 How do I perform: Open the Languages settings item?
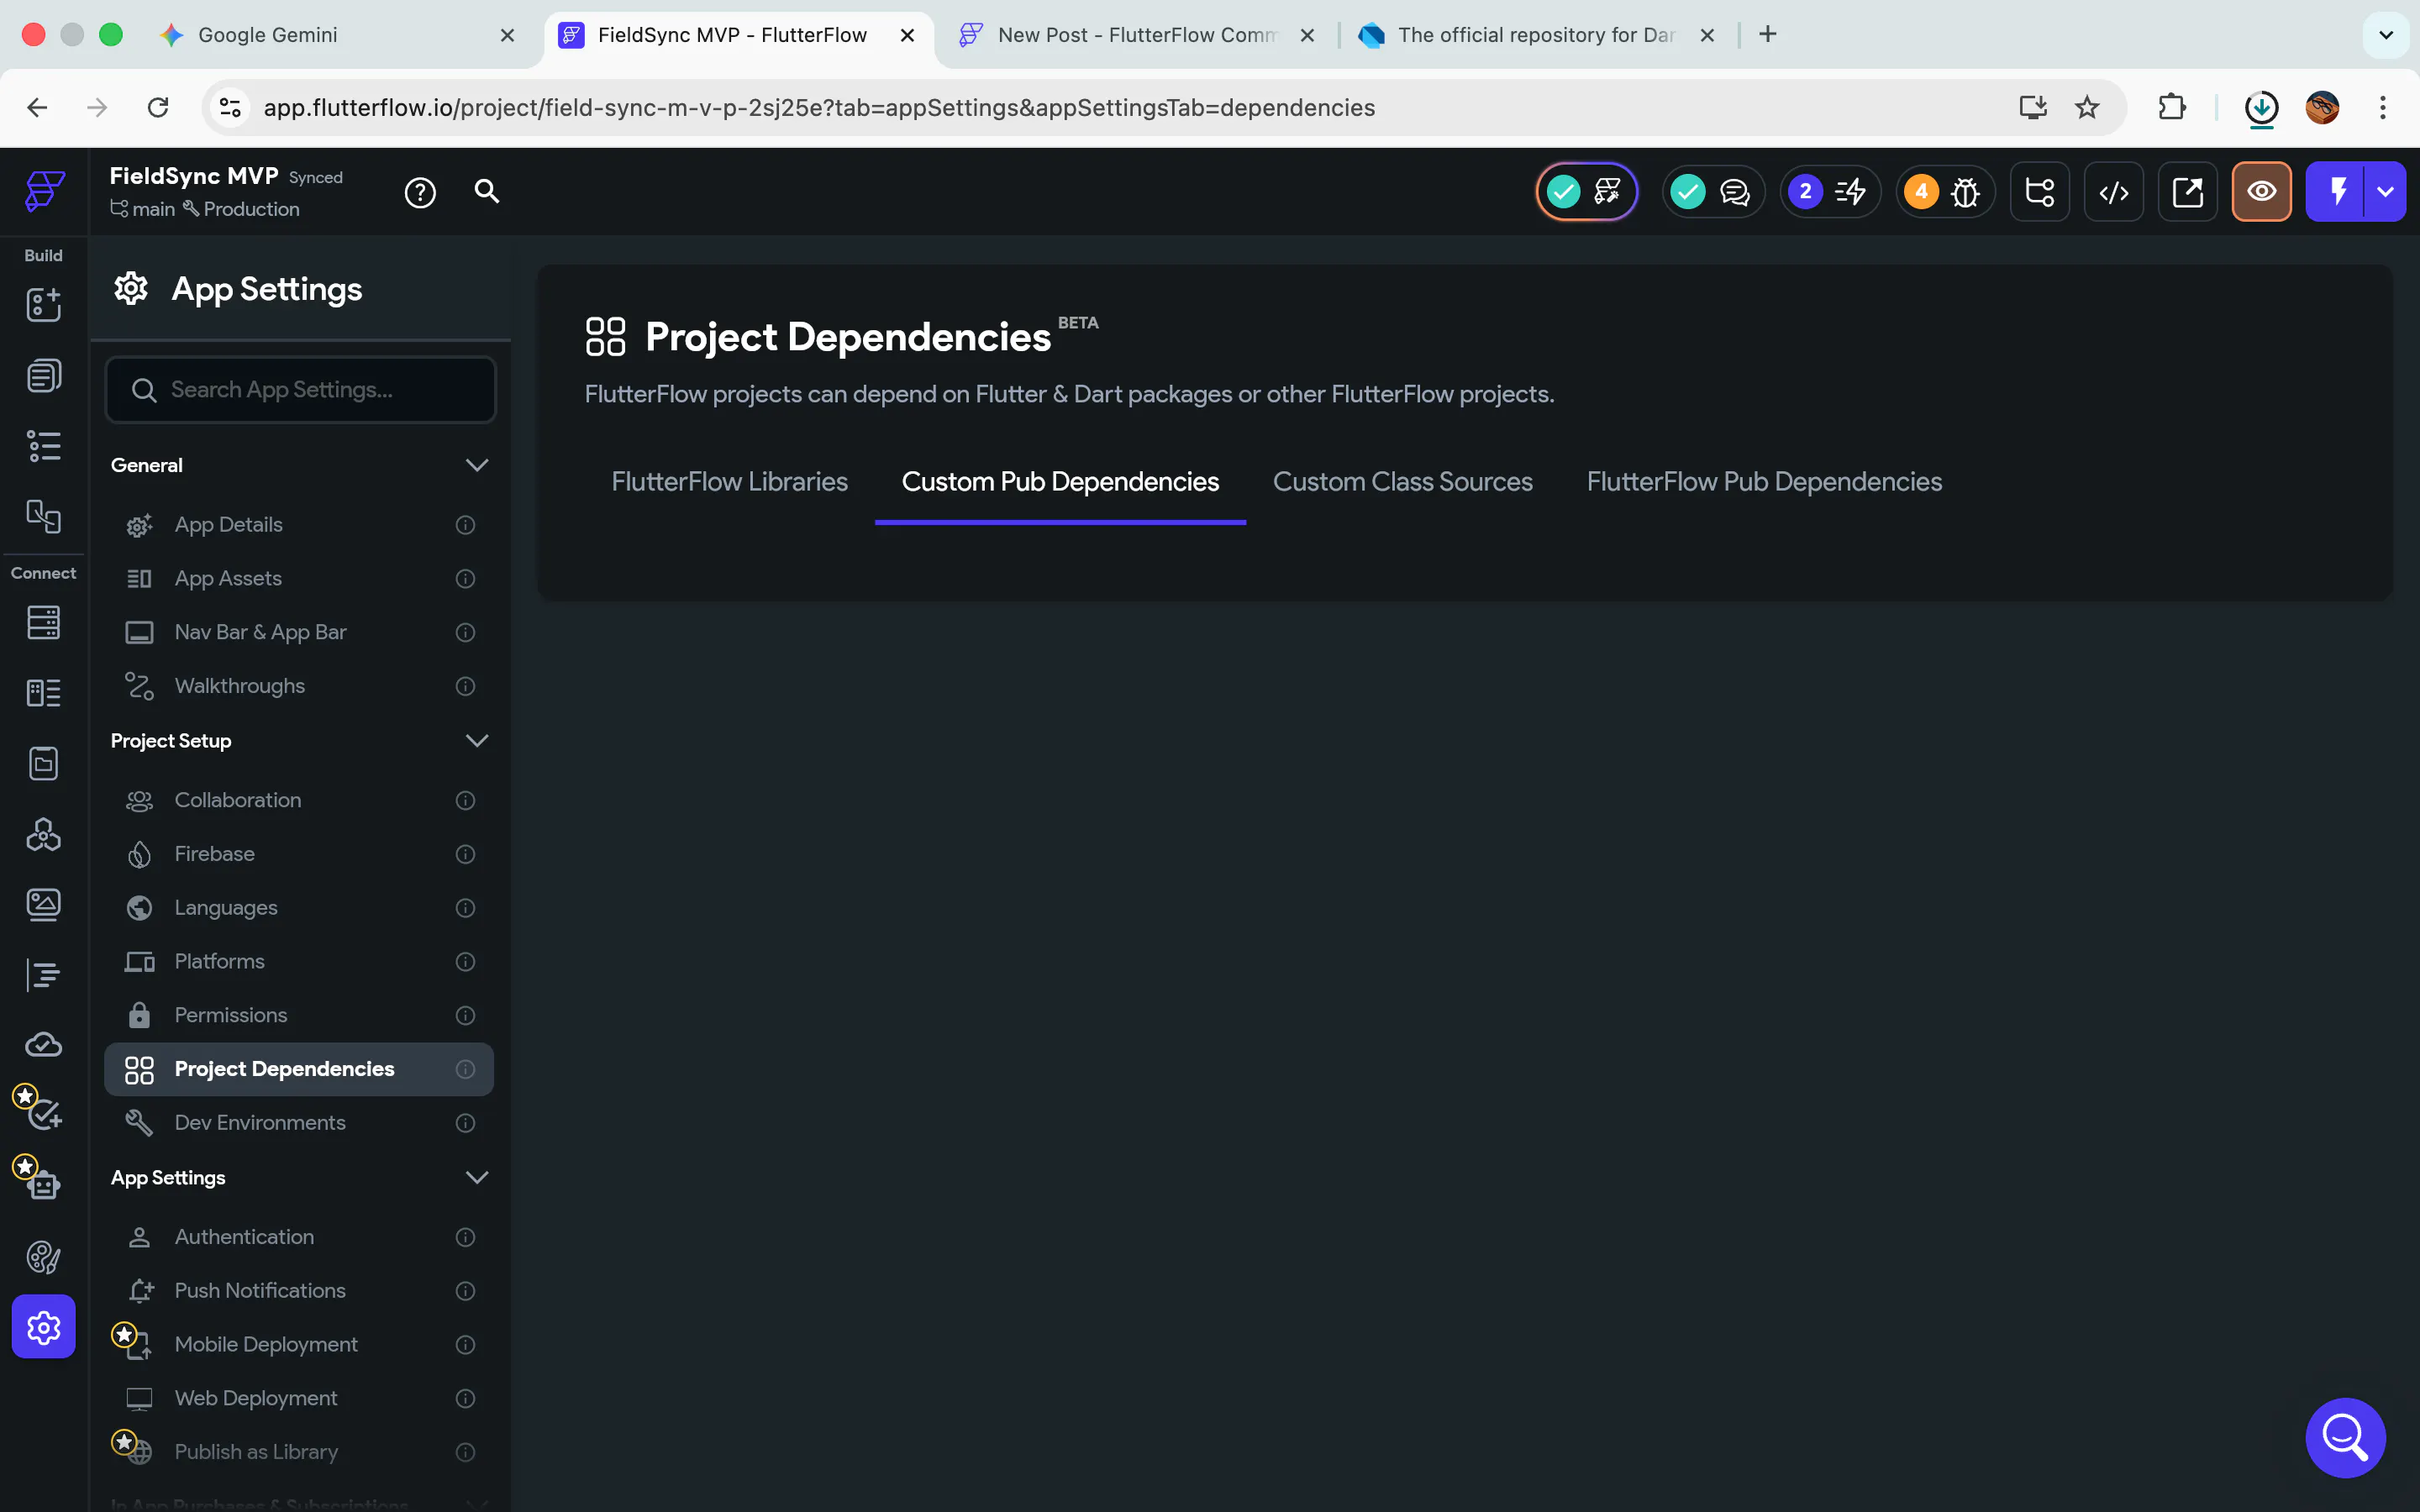[299, 908]
